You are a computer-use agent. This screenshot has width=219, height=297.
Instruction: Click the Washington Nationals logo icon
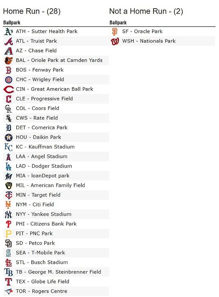click(x=115, y=41)
